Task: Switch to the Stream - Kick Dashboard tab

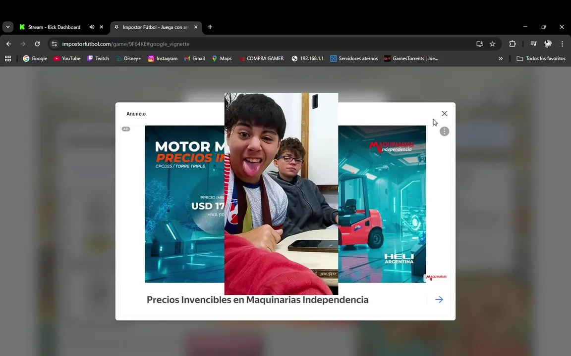Action: click(54, 27)
